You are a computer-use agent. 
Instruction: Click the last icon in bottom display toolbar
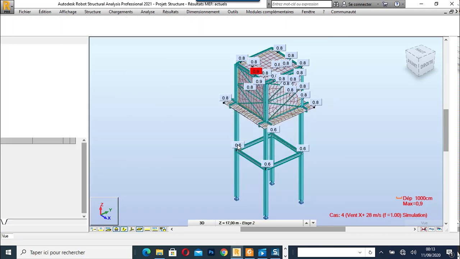click(163, 229)
